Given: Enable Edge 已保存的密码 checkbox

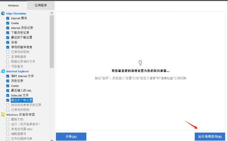Looking at the screenshot, I should click(x=8, y=52).
